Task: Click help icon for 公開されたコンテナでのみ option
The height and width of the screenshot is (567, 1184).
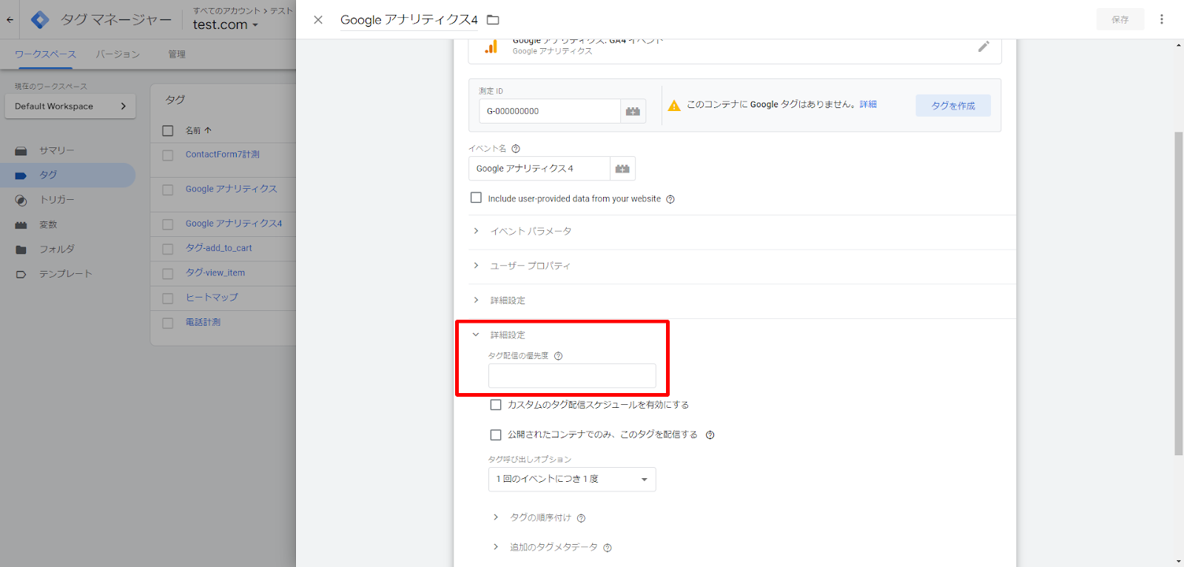Action: point(710,435)
